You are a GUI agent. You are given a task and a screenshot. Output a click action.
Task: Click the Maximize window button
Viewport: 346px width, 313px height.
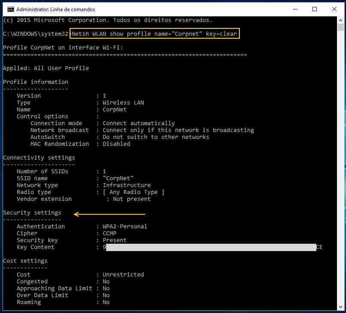(x=315, y=9)
